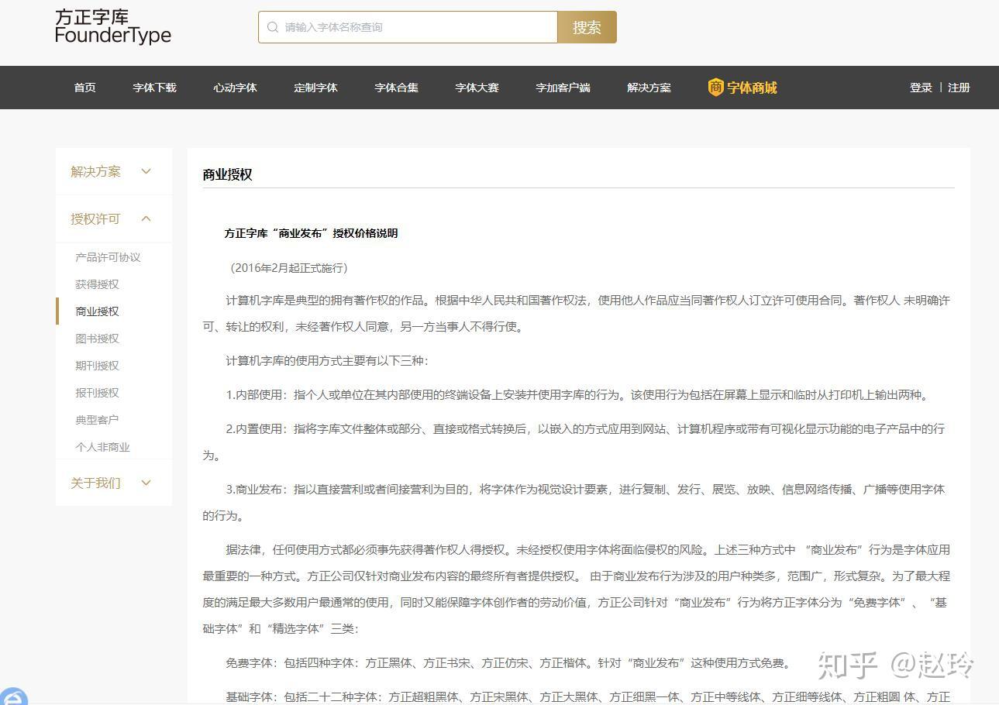999x705 pixels.
Task: Open 产品许可协议 in sidebar
Action: click(x=109, y=257)
